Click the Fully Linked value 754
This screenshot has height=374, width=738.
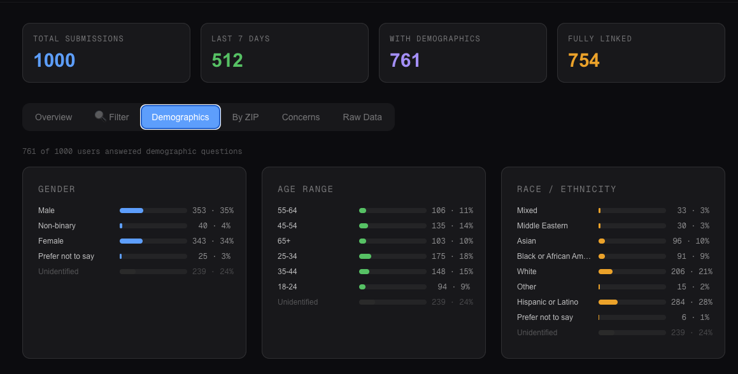584,60
